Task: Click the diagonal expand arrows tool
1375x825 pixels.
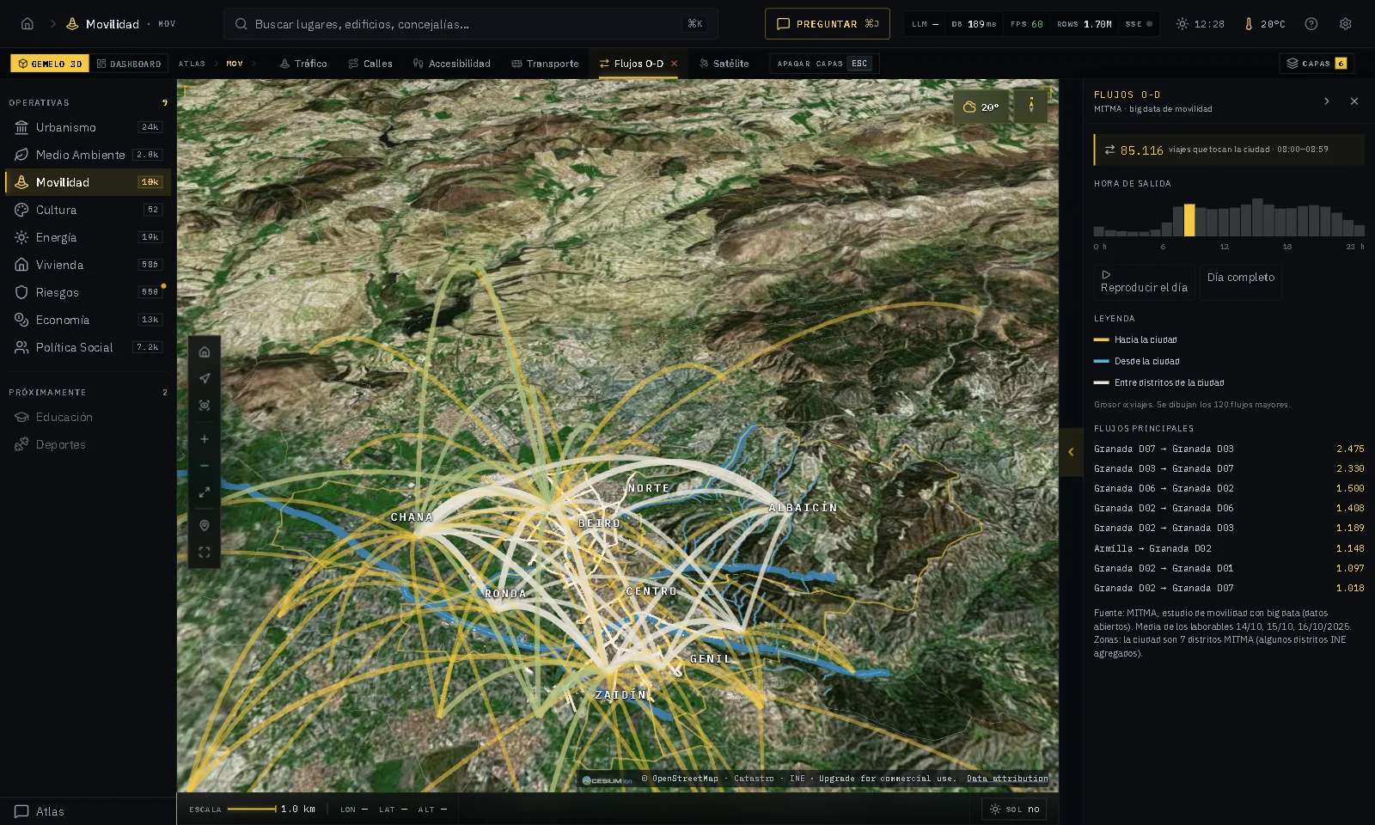Action: click(x=205, y=492)
